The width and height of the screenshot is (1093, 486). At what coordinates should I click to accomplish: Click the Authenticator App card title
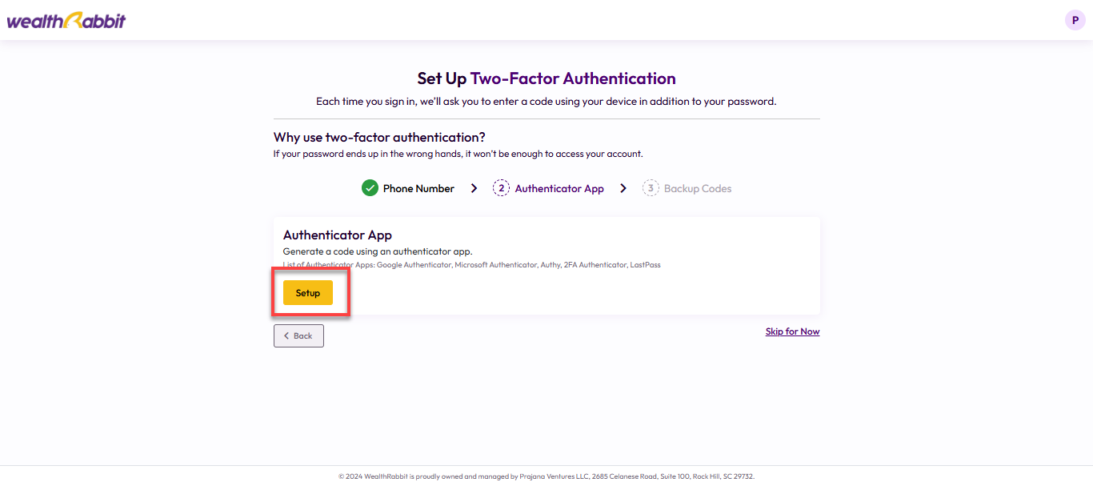point(338,235)
